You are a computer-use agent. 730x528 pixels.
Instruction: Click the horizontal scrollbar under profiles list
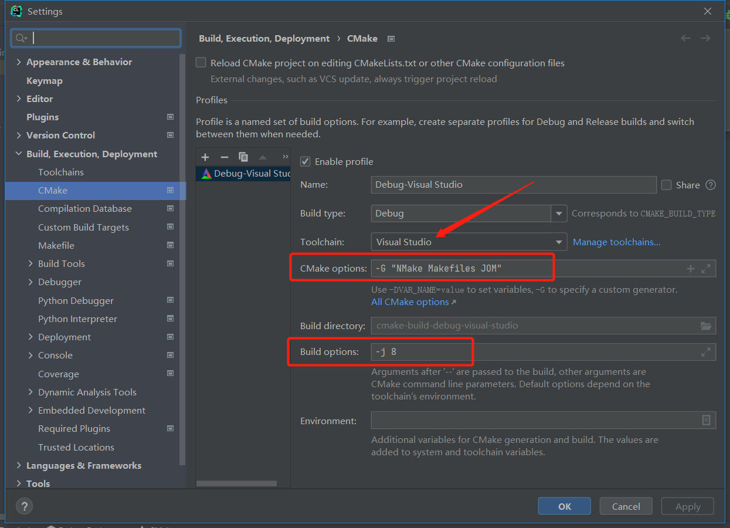coord(236,483)
